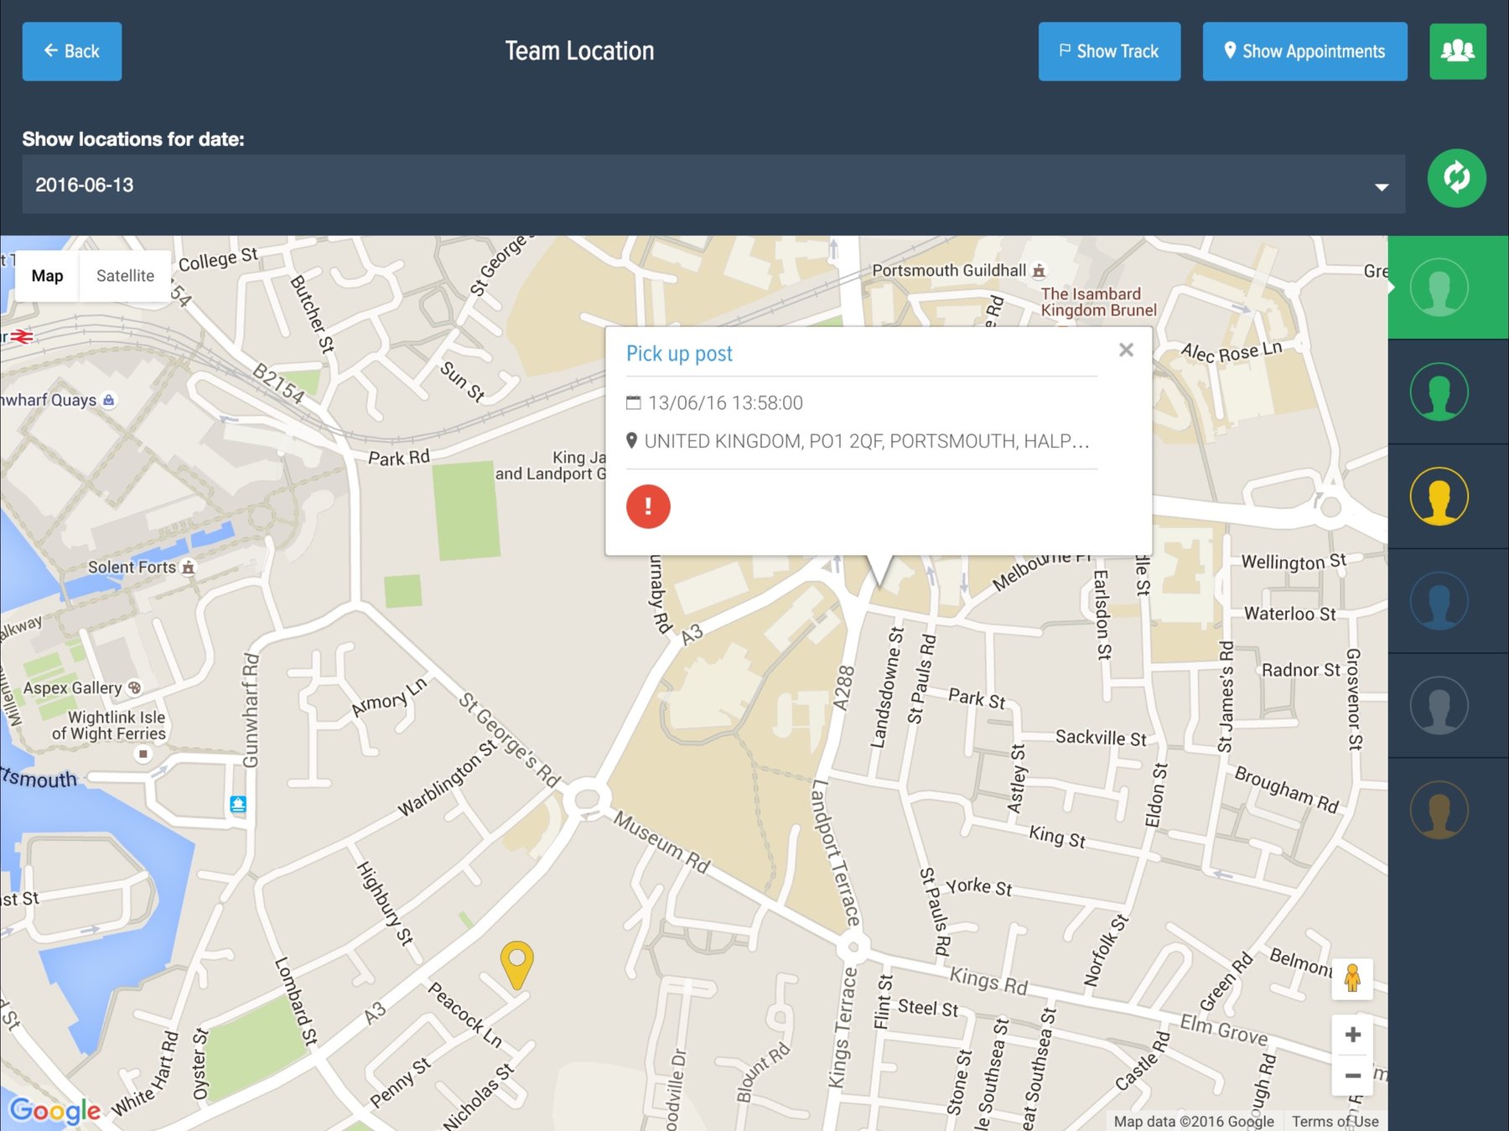1509x1131 pixels.
Task: Dismiss the popup with the X
Action: coord(1126,350)
